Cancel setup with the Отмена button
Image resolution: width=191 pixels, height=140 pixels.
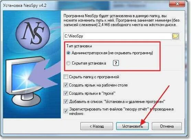pos(167,126)
